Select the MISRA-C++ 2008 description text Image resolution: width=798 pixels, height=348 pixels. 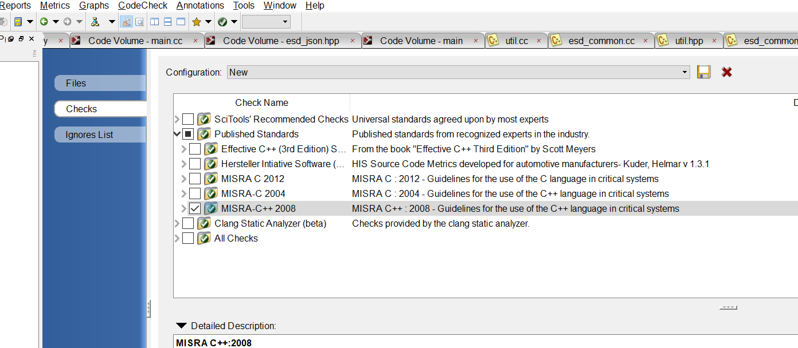(x=515, y=208)
